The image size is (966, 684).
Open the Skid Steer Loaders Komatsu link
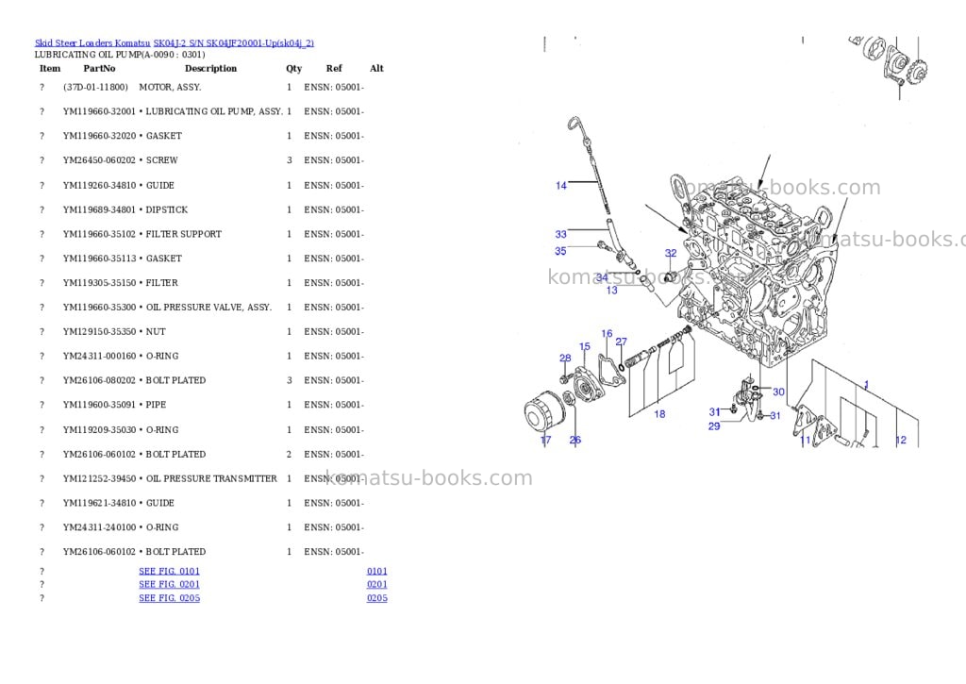92,43
